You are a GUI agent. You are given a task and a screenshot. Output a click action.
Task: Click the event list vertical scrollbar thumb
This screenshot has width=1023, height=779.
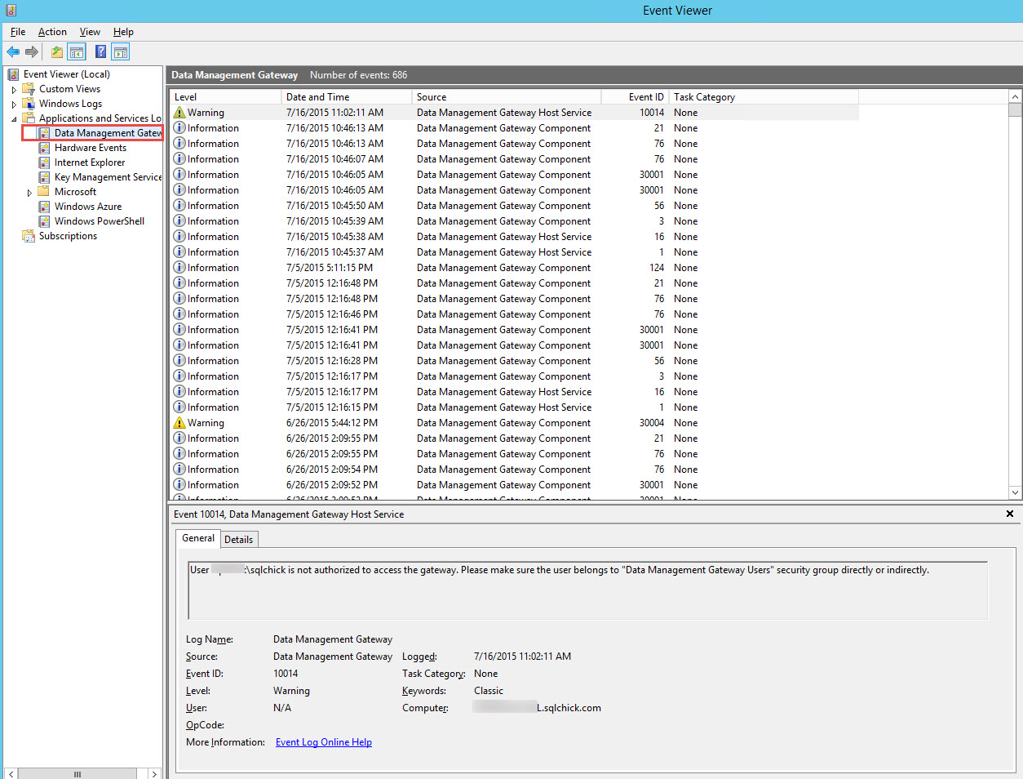point(1015,110)
